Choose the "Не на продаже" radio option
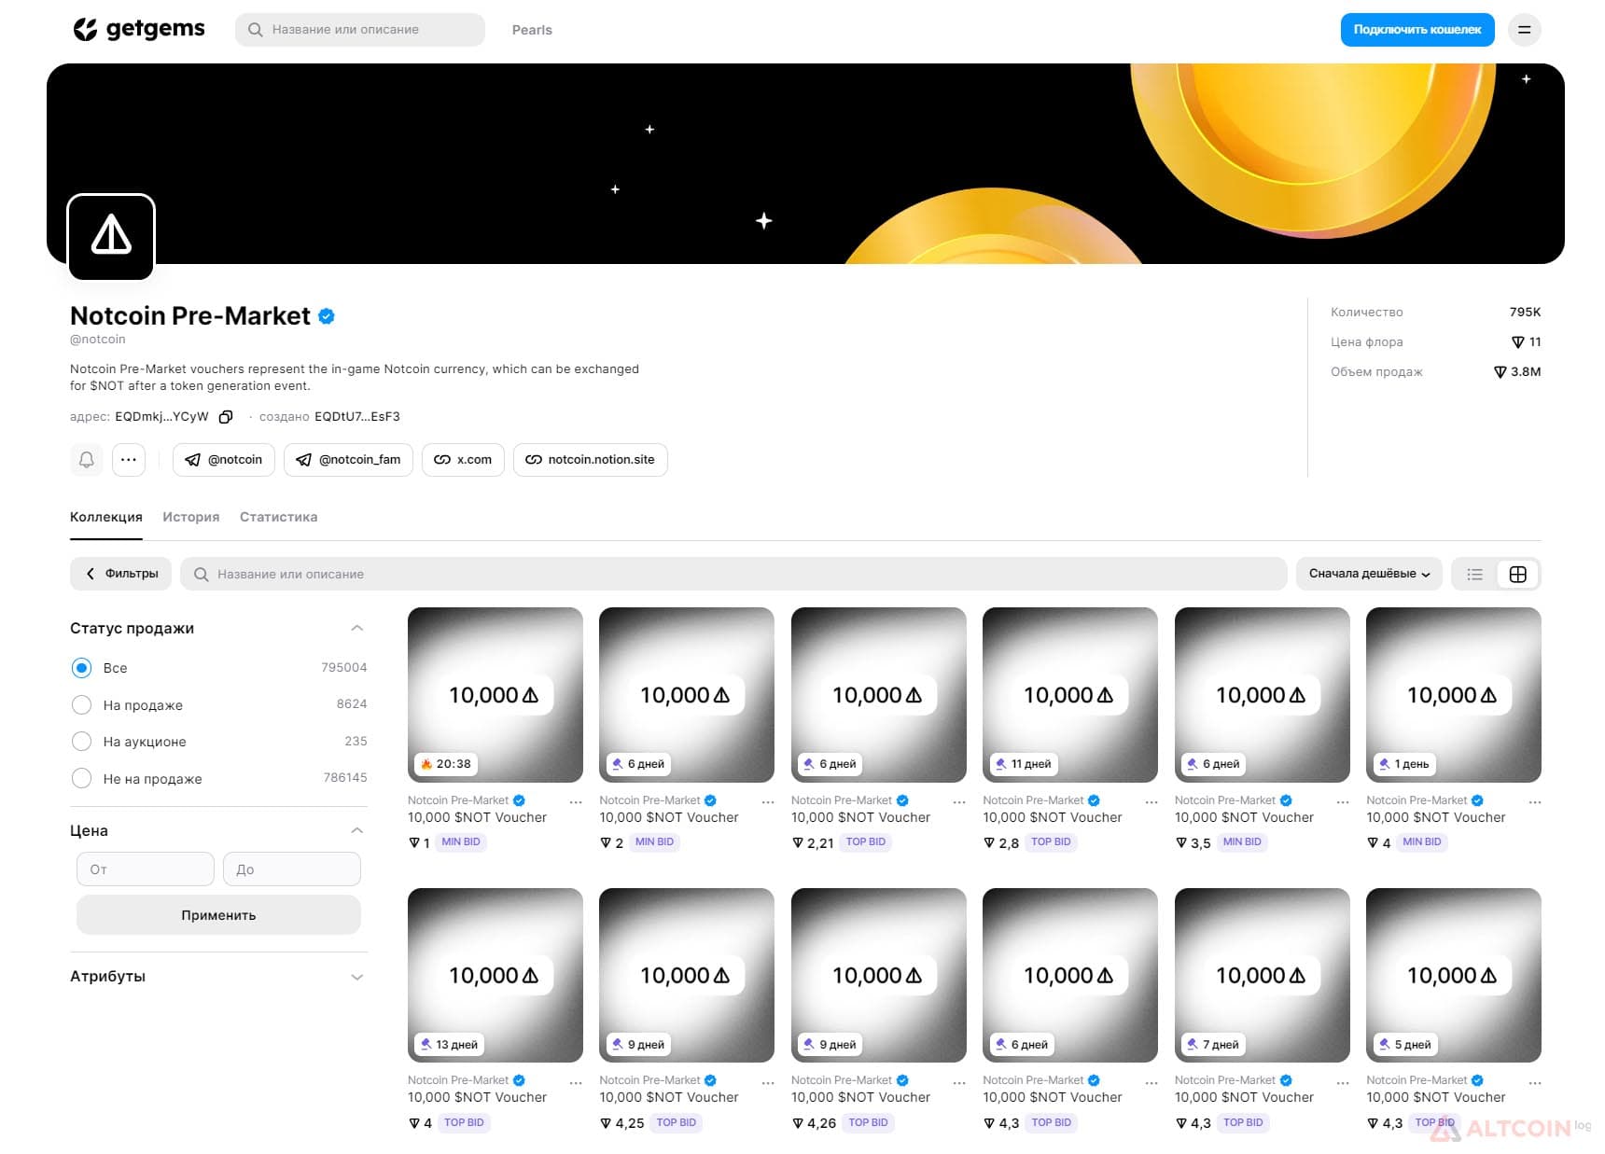Image resolution: width=1605 pixels, height=1154 pixels. click(x=82, y=779)
